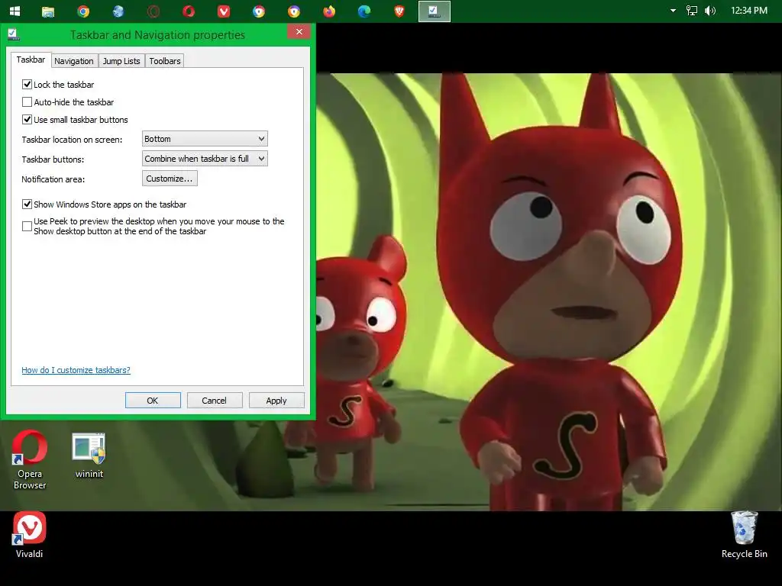This screenshot has height=586, width=782.
Task: Open File Explorer from the taskbar
Action: pos(48,11)
